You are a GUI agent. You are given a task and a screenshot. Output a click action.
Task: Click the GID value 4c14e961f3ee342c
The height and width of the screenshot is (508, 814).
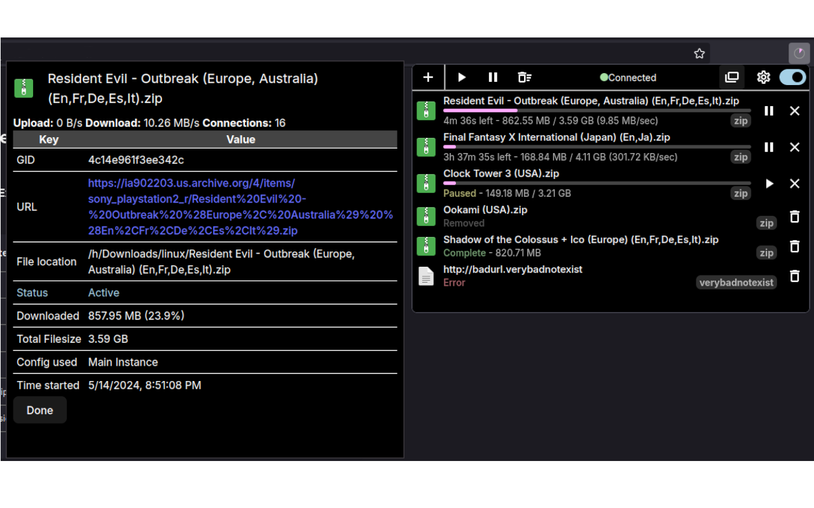point(136,160)
